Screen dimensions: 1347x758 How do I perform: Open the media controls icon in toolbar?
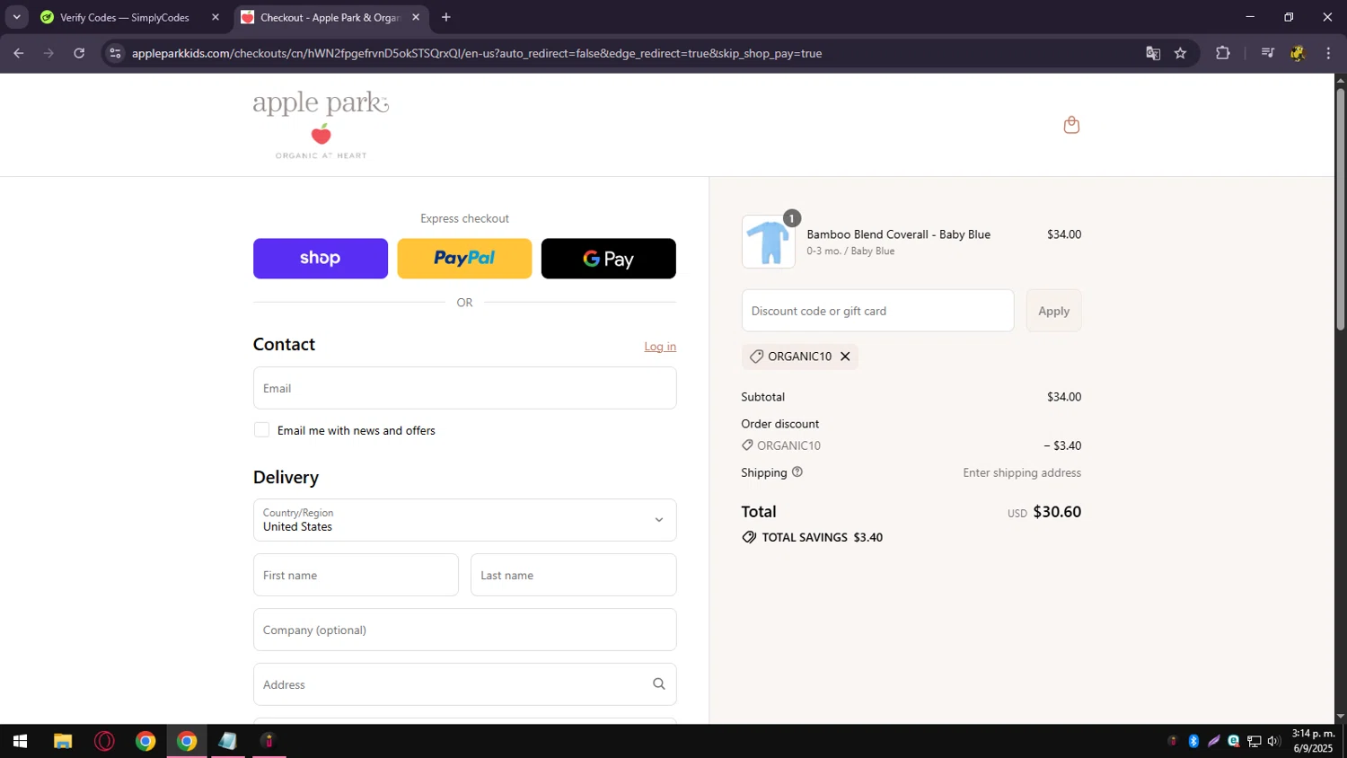click(1267, 53)
